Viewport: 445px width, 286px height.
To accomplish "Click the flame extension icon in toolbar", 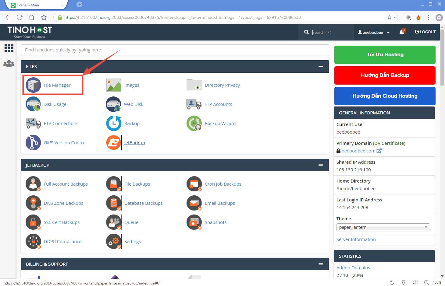I will pyautogui.click(x=418, y=17).
